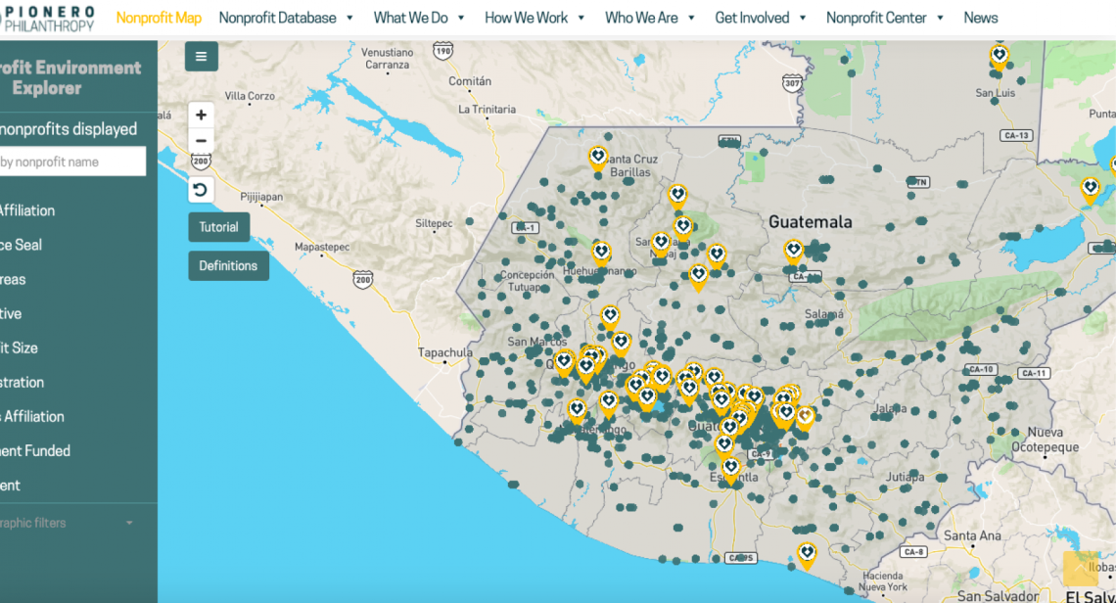Click the 'Pijijiapan' town label
The image size is (1116, 603).
pyautogui.click(x=261, y=197)
